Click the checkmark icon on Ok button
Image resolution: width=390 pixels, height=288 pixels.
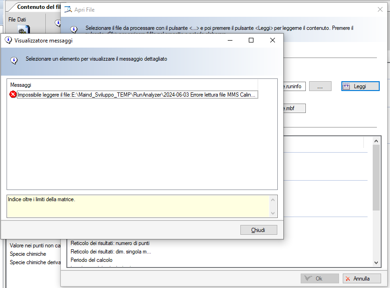[309, 278]
